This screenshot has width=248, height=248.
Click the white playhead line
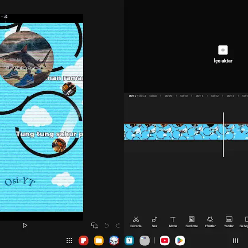223,135
